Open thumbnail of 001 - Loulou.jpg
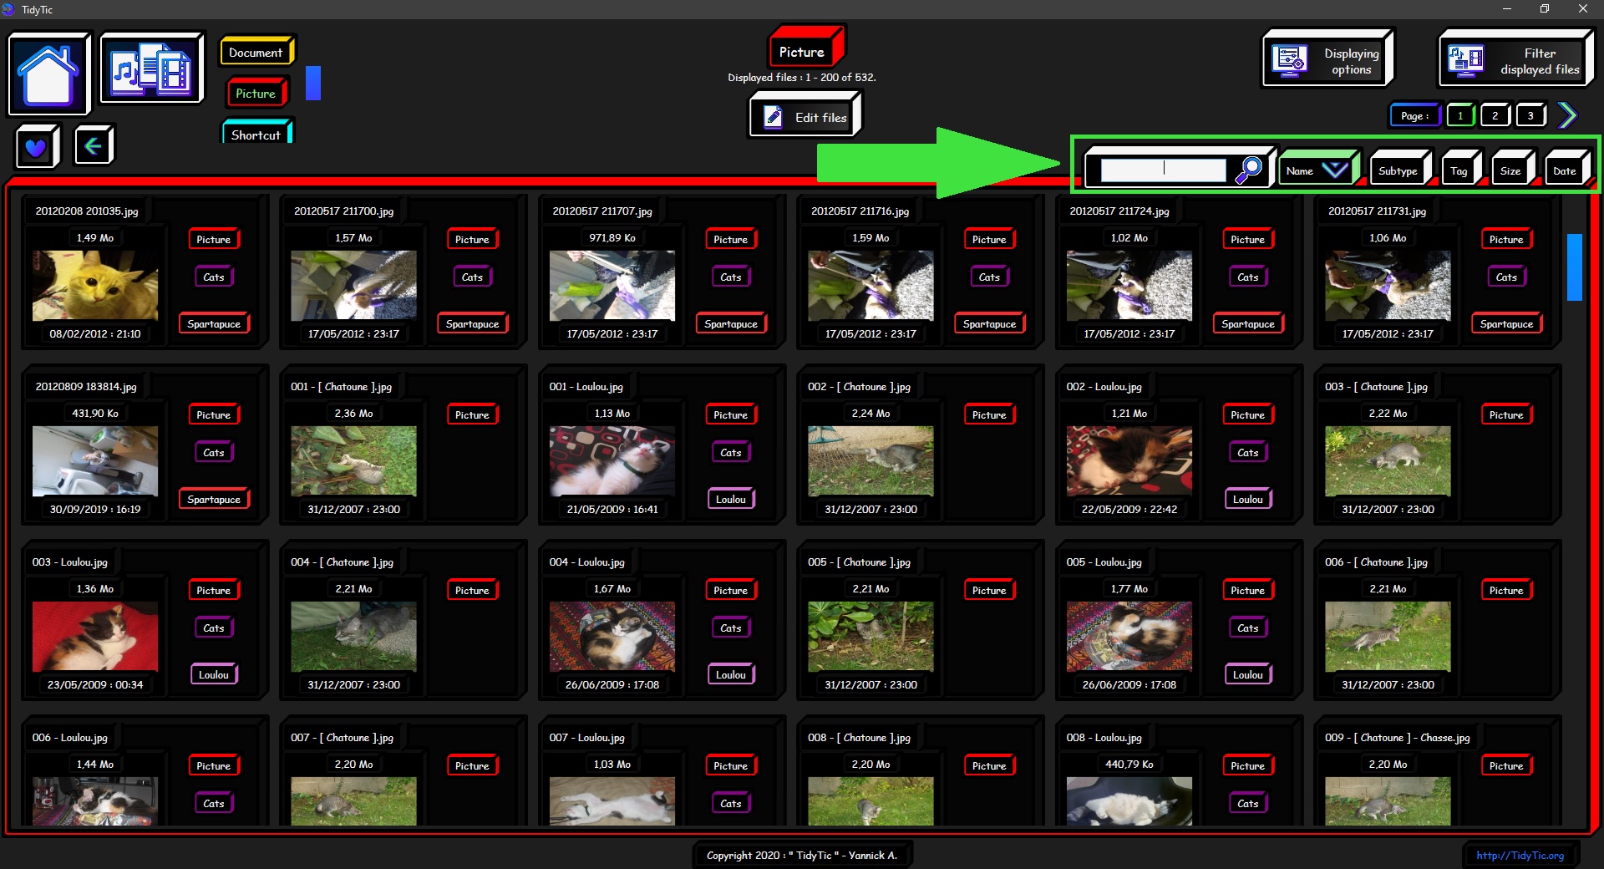Screen dimensions: 1604x869 612,461
